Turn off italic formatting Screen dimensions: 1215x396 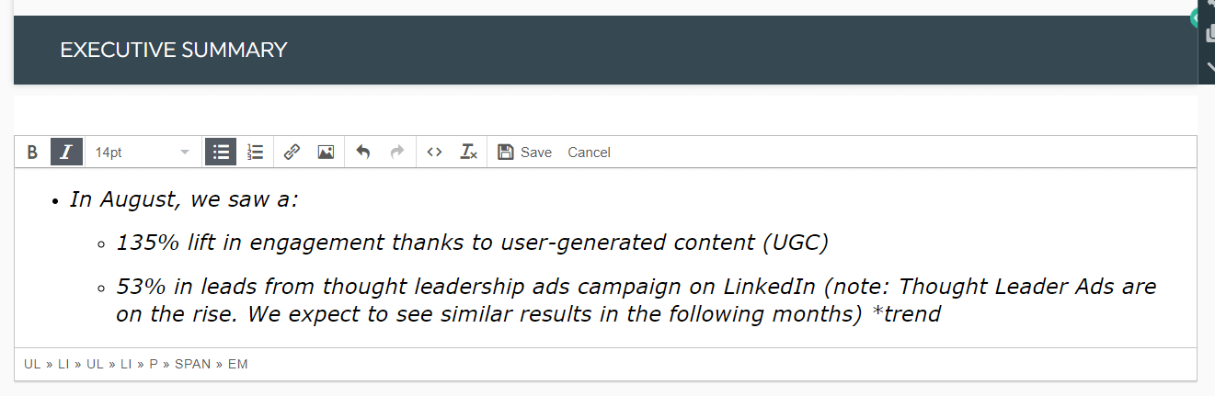(x=65, y=153)
